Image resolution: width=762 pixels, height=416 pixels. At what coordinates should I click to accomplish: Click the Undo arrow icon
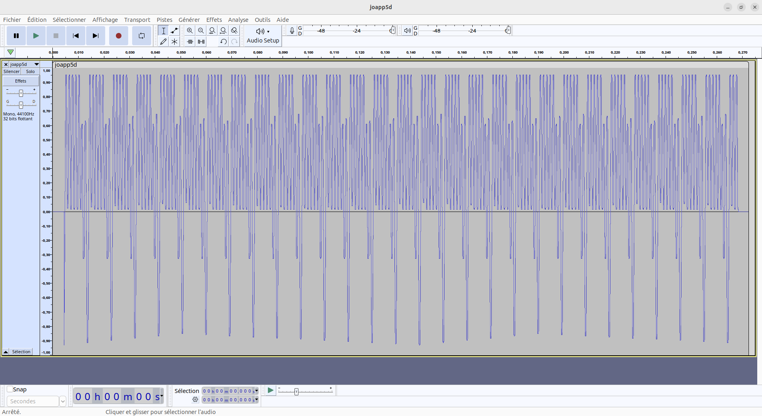[x=223, y=42]
